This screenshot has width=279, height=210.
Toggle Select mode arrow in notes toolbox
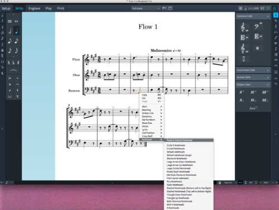2,74
